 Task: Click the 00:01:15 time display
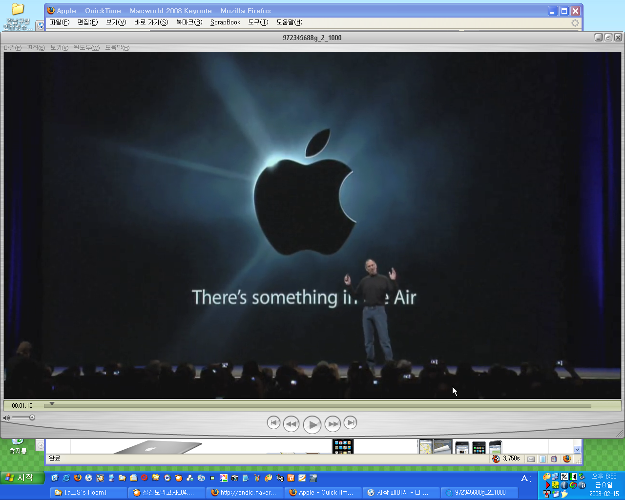pyautogui.click(x=22, y=406)
